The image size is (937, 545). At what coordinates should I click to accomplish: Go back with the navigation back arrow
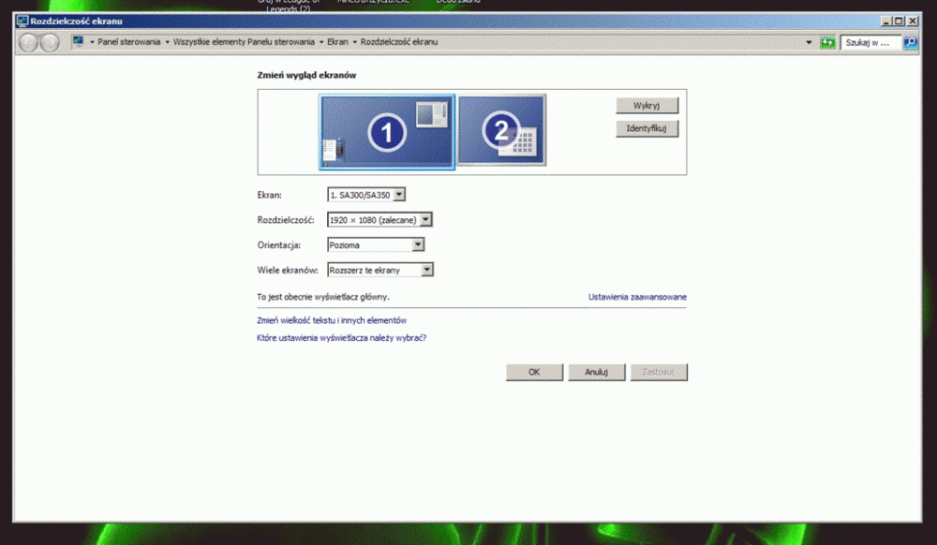[x=28, y=42]
